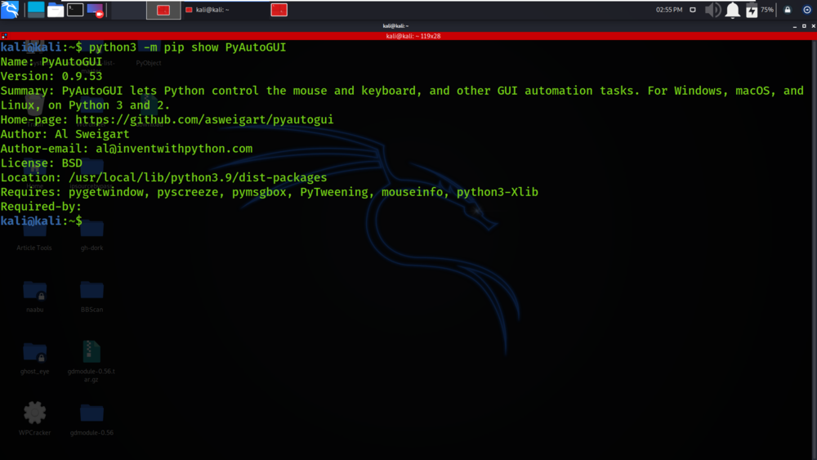Maximize the terminal window
Image resolution: width=817 pixels, height=460 pixels.
(x=804, y=26)
